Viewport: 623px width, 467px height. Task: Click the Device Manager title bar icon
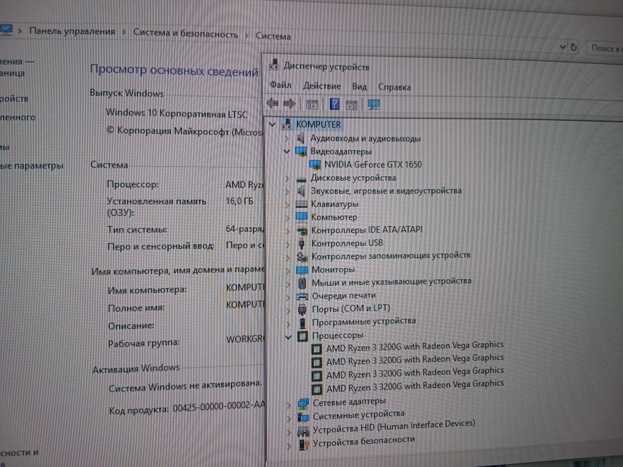(x=274, y=64)
